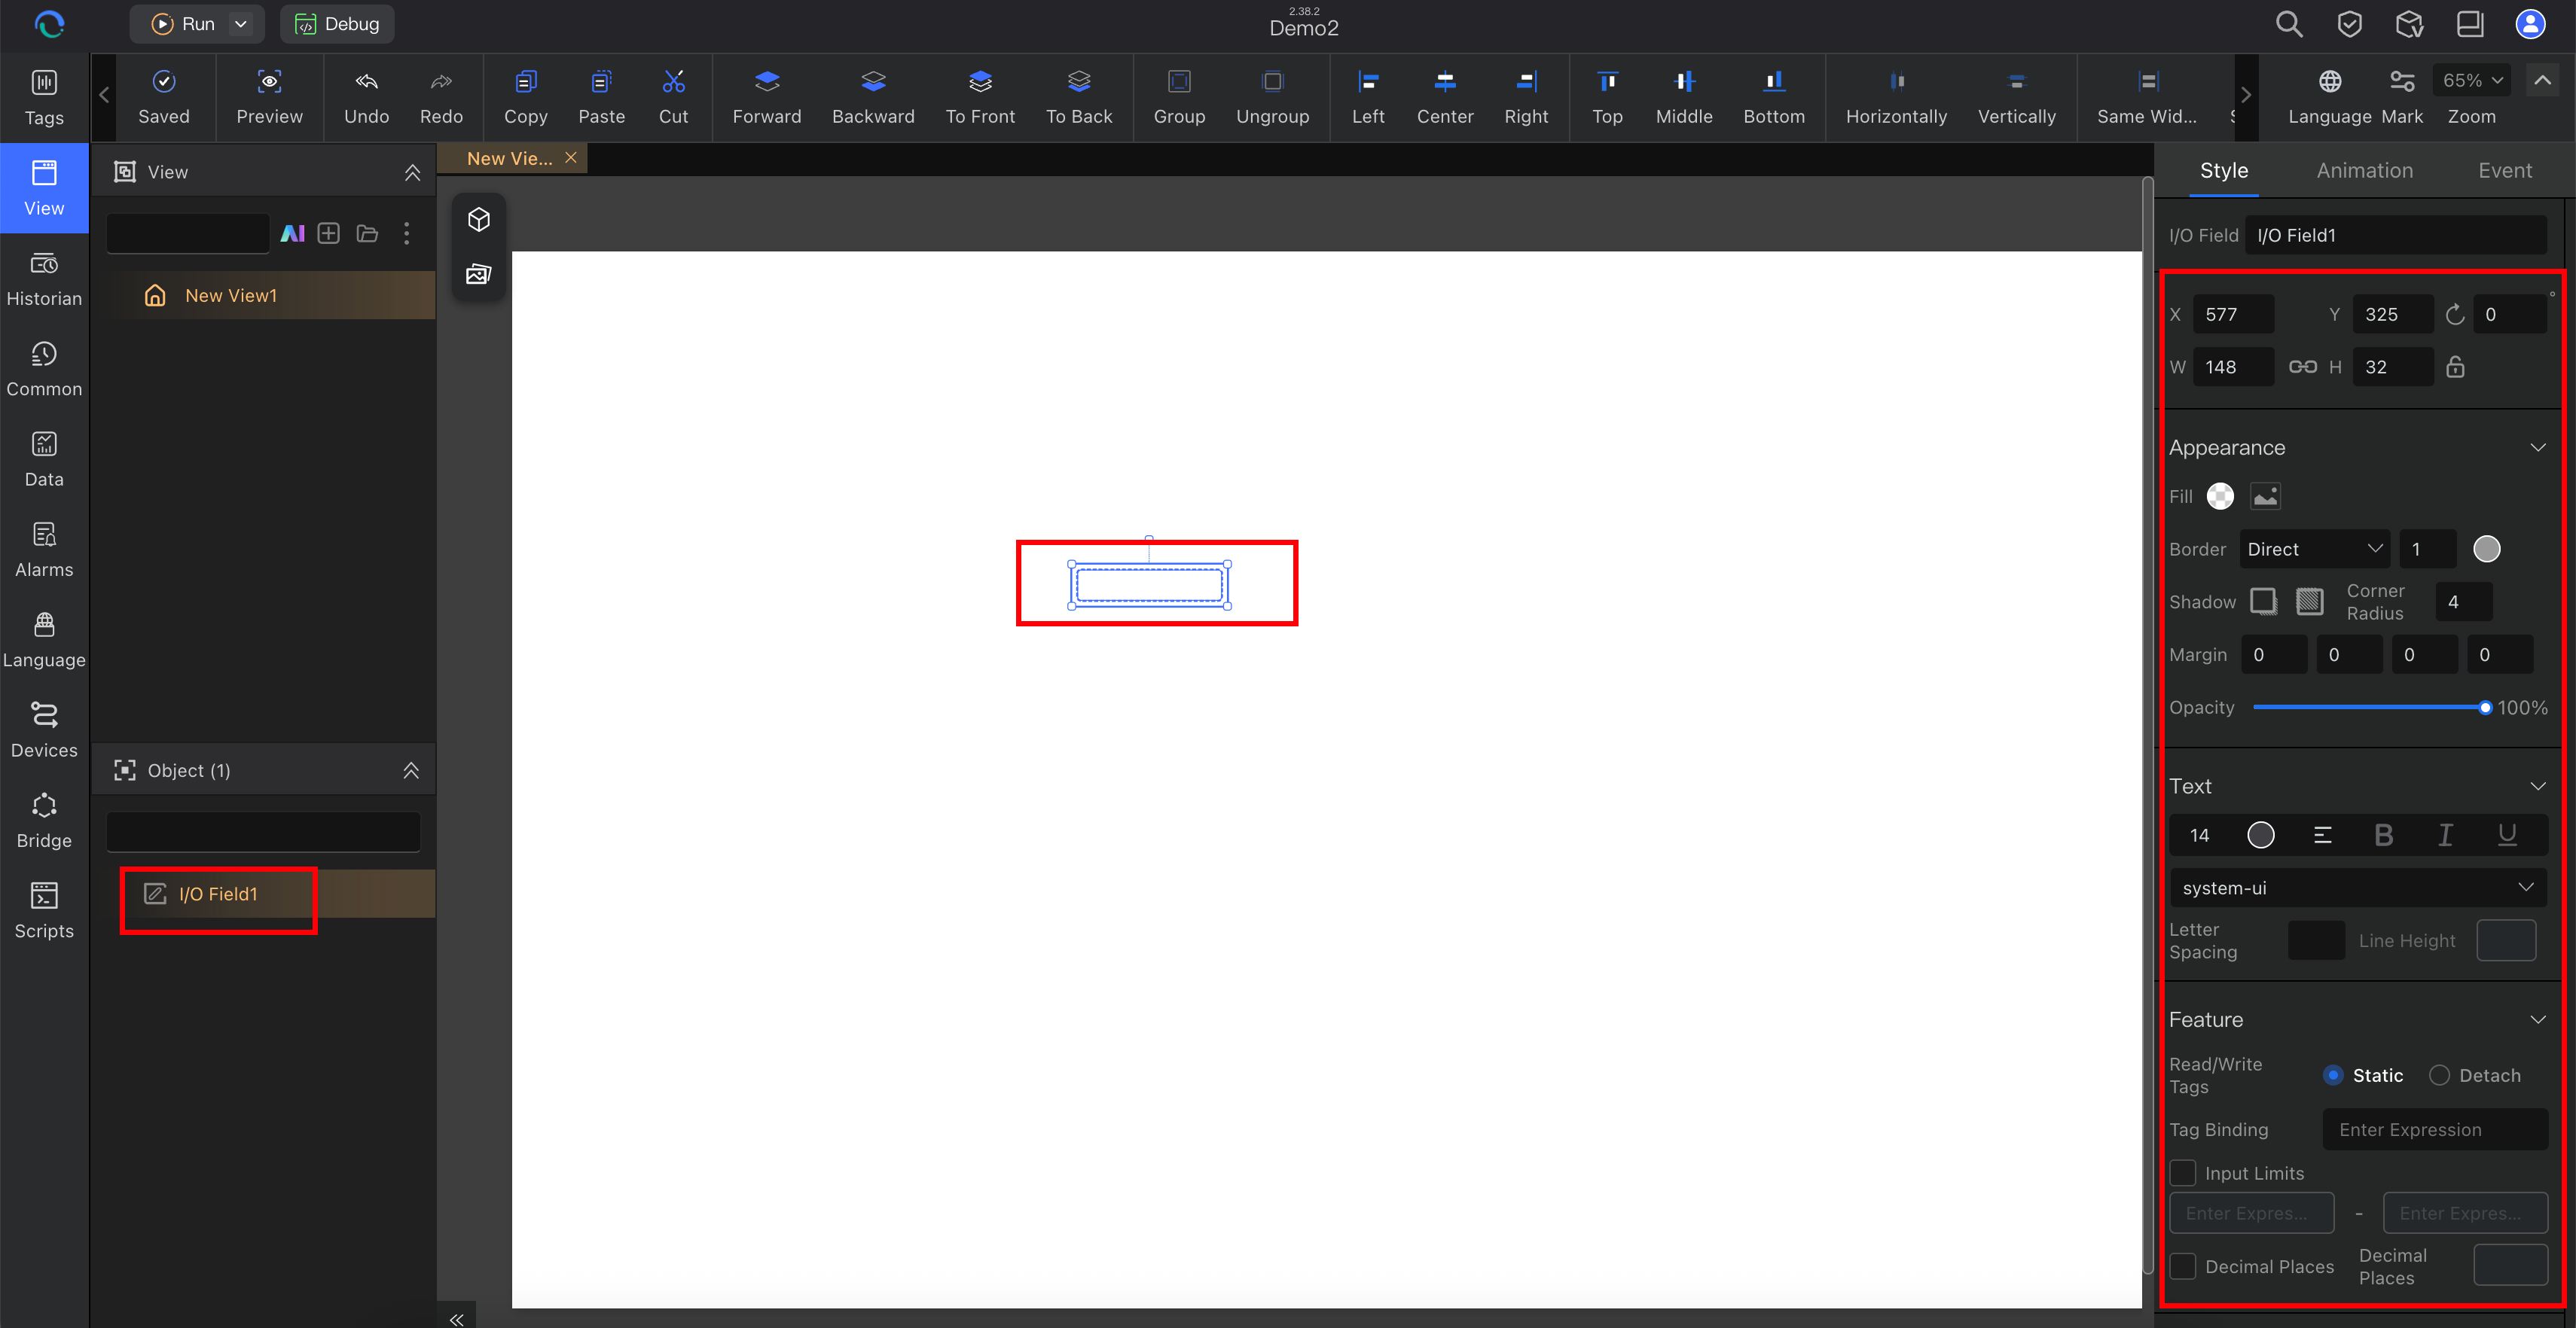Open the Bridge sidebar panel

44,821
